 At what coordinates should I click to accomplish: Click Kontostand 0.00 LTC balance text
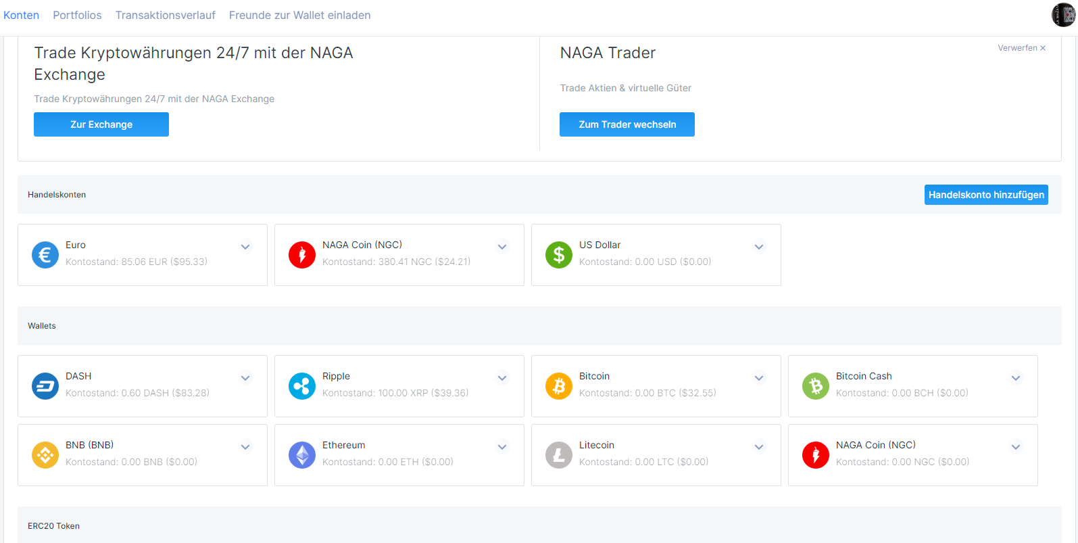(644, 462)
